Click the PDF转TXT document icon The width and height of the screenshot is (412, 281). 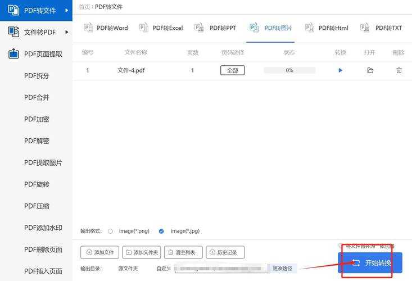[x=365, y=28]
